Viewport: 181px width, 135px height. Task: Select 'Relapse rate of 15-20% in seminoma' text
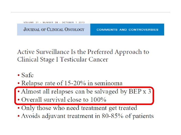[72, 83]
